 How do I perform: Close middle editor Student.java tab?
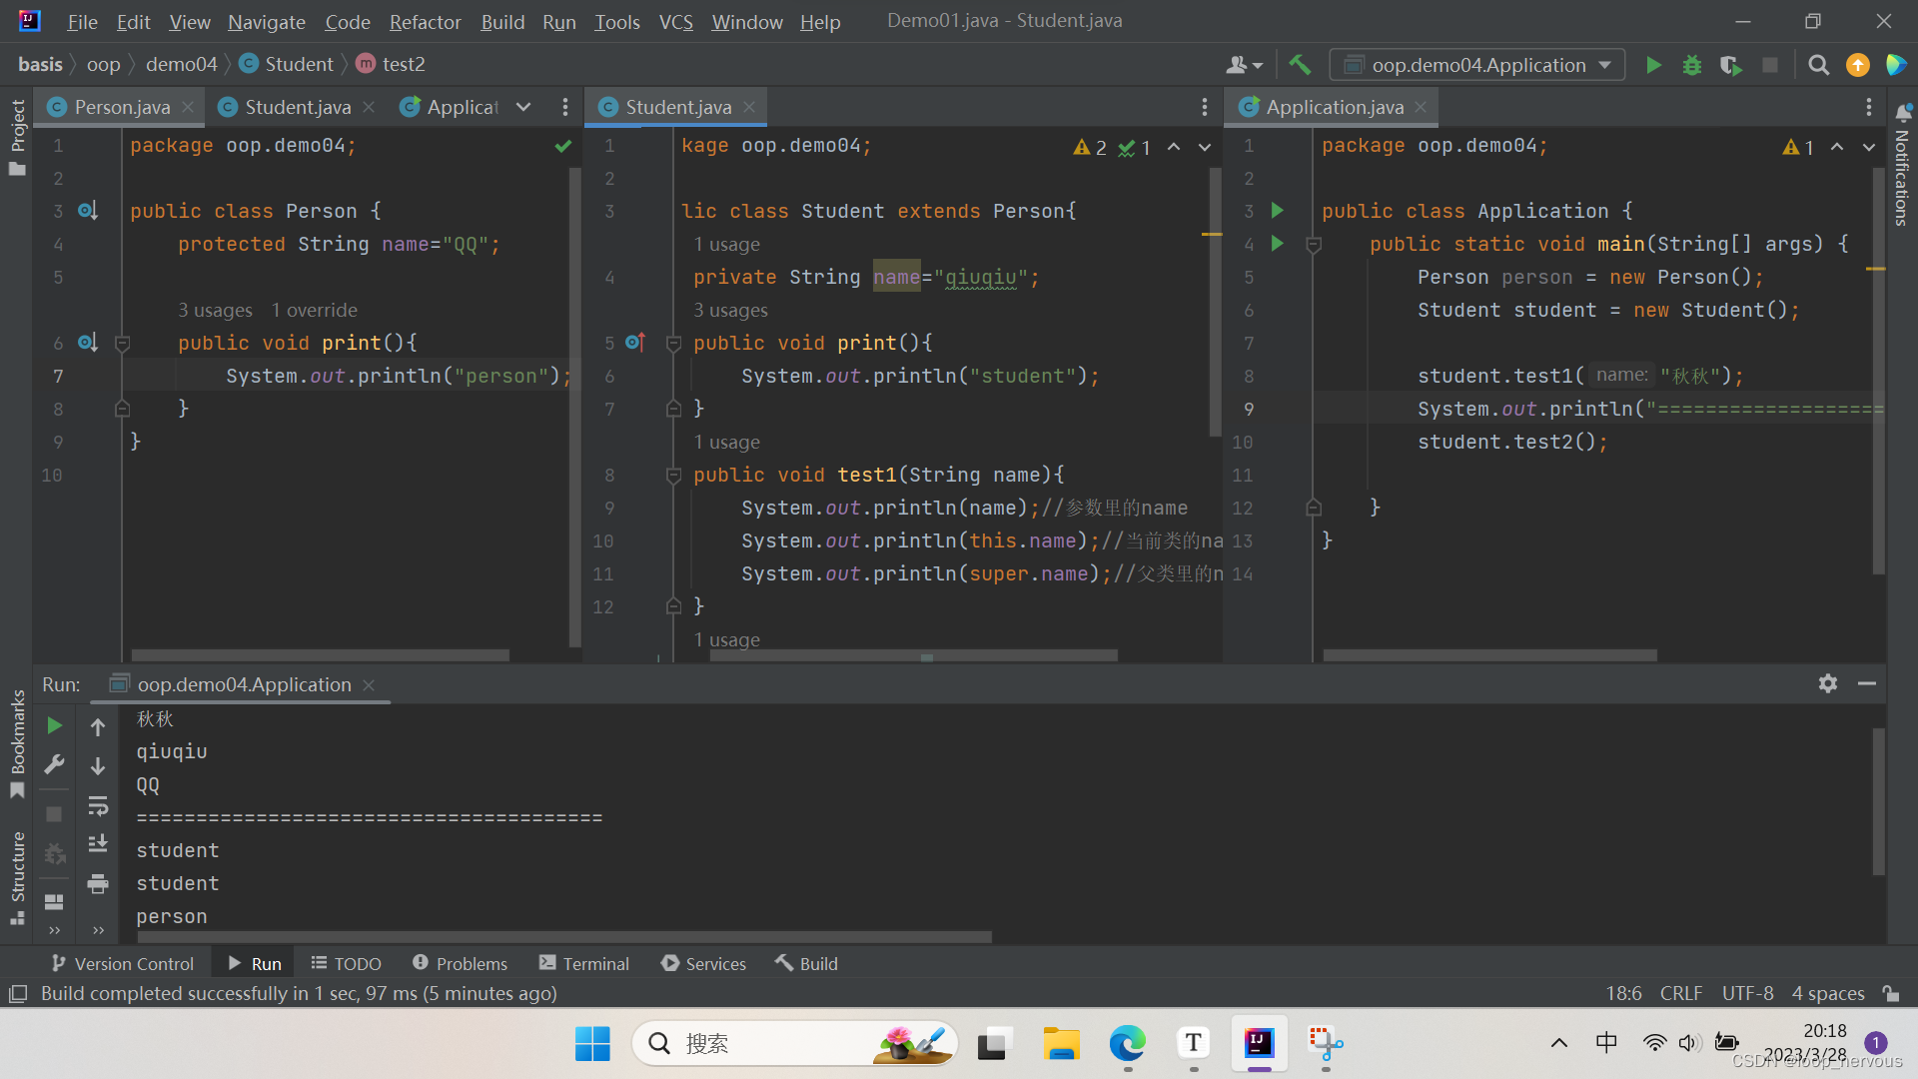[749, 107]
